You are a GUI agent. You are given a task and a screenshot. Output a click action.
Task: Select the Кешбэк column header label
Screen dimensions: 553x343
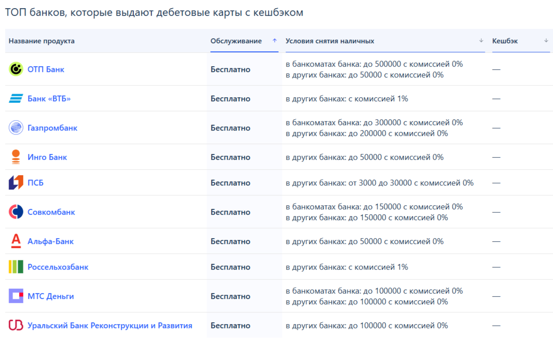pos(505,41)
